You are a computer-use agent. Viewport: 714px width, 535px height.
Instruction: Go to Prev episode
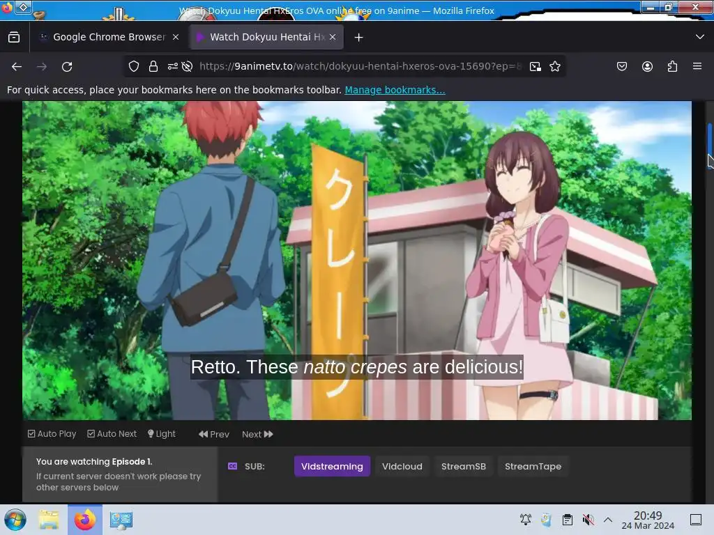tap(214, 435)
